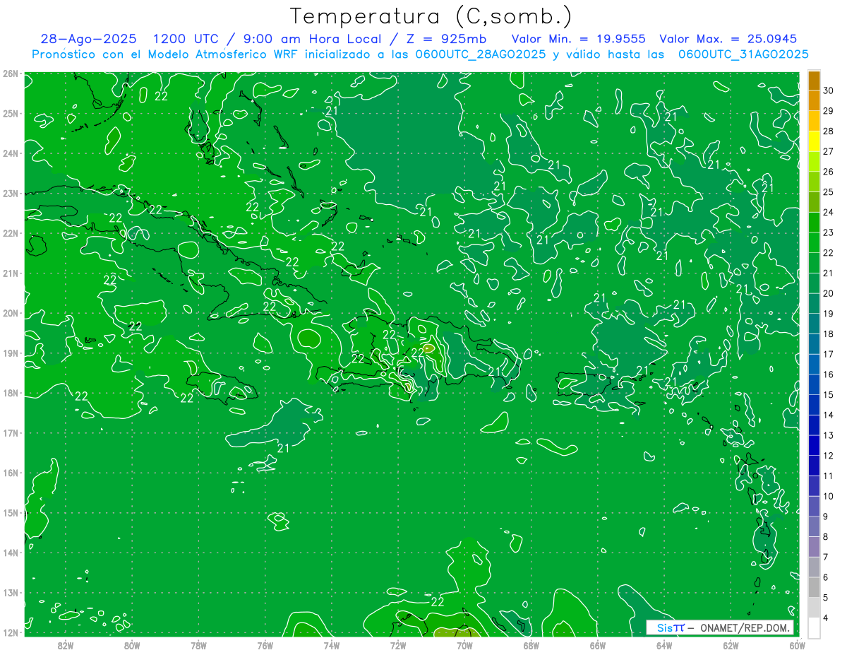Click the 17N latitude axis label
The image size is (847, 655).
11,433
